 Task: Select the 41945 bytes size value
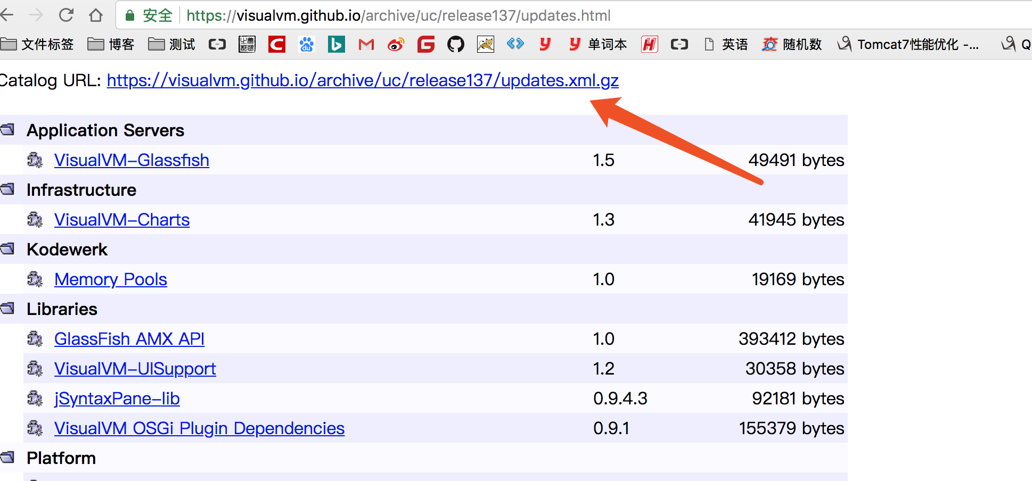[x=796, y=220]
